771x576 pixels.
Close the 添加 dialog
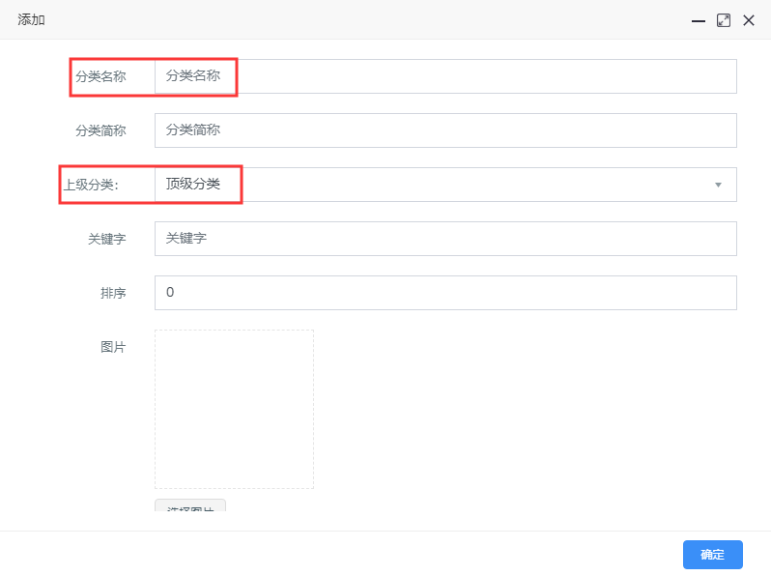[748, 20]
